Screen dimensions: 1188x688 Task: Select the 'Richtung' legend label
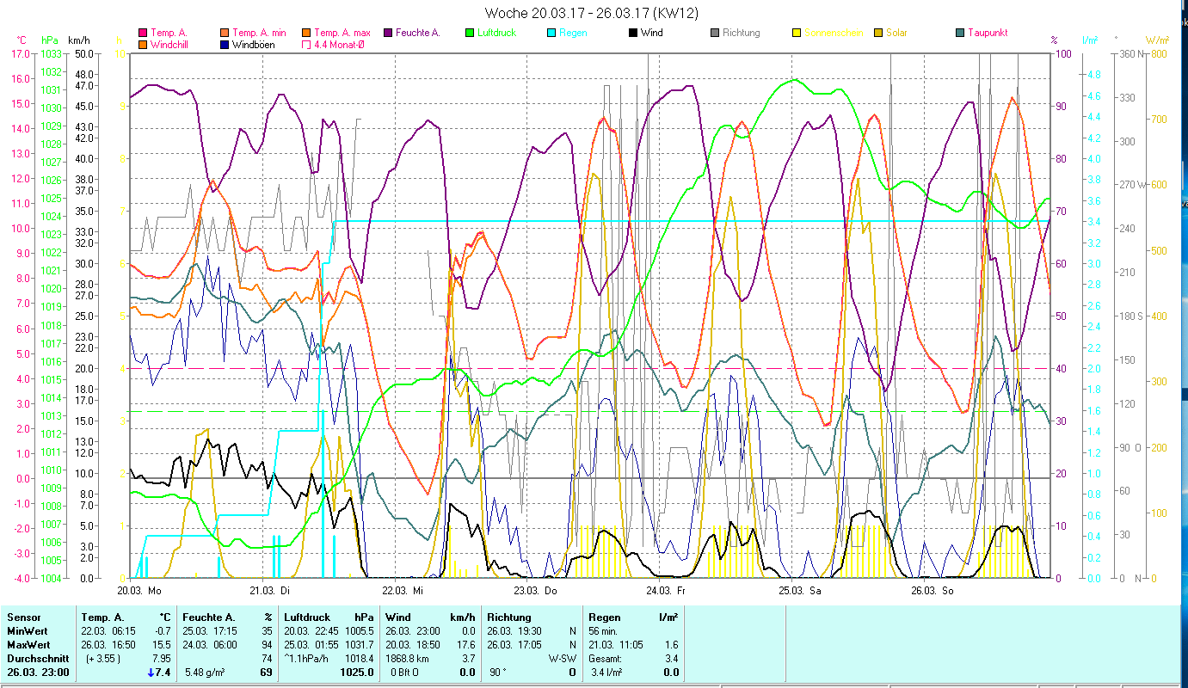click(x=742, y=34)
